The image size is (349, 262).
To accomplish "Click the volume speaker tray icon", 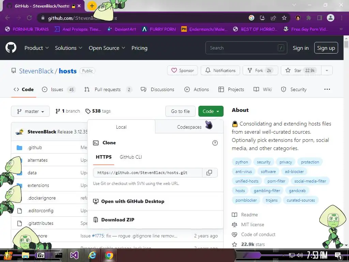I will [x=300, y=255].
